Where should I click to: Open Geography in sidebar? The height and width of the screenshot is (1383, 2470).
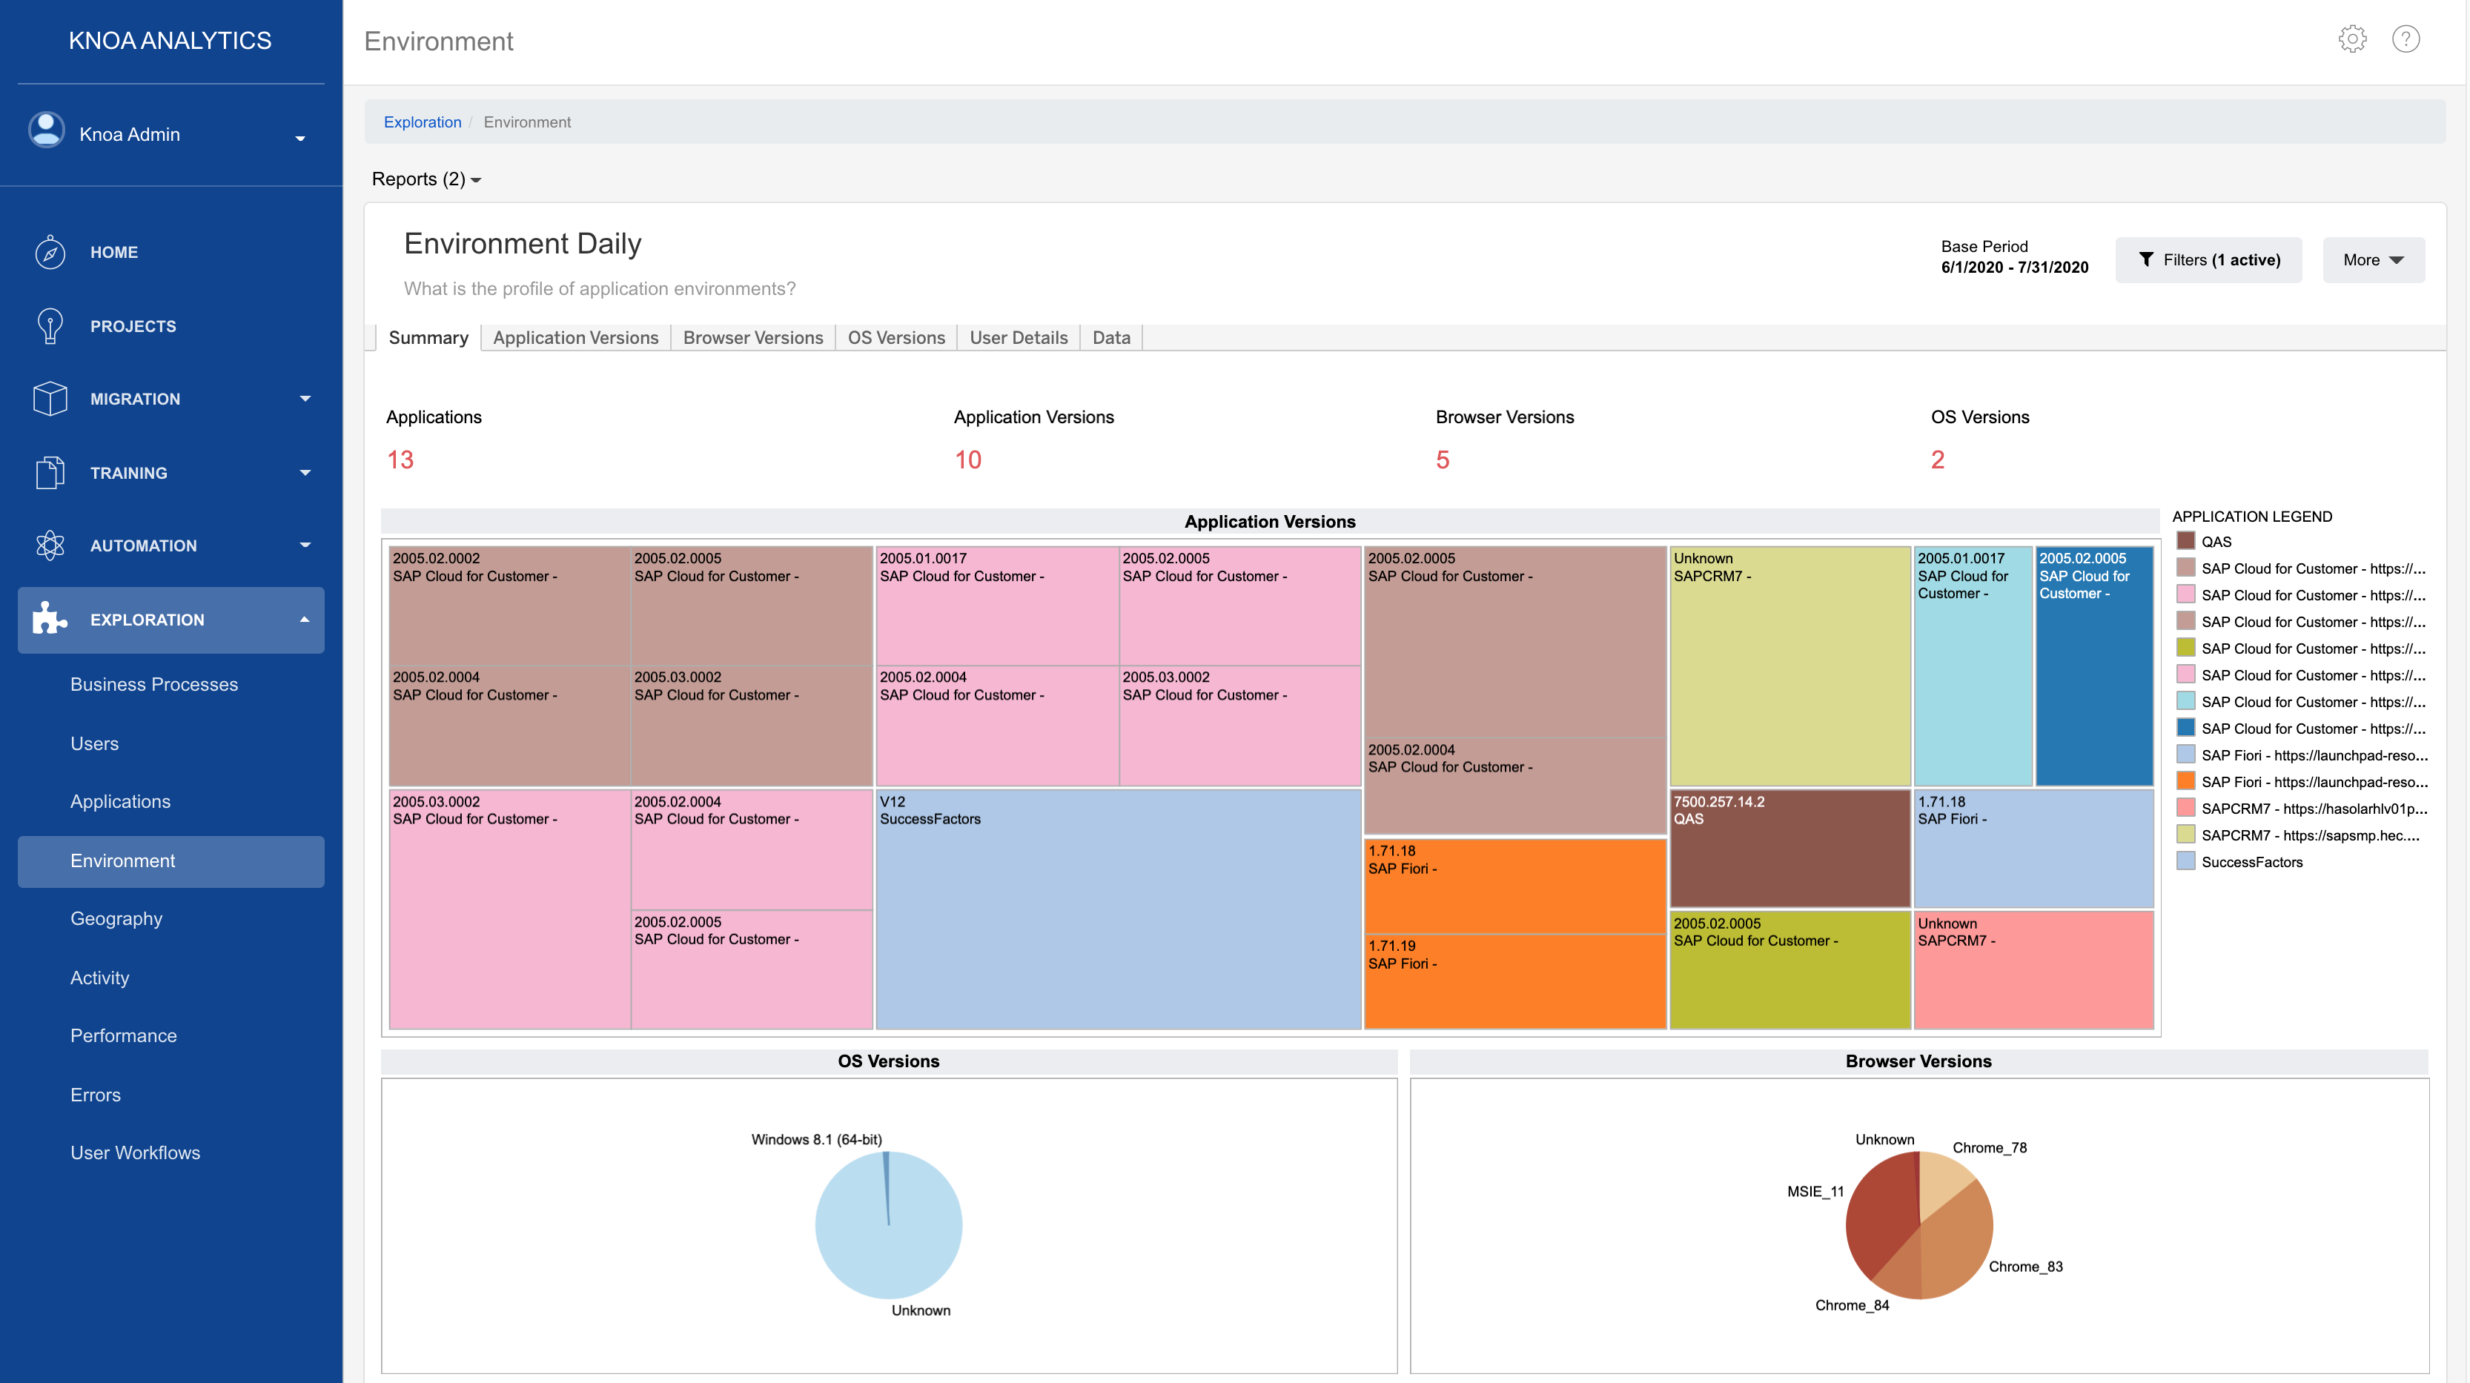pyautogui.click(x=116, y=918)
